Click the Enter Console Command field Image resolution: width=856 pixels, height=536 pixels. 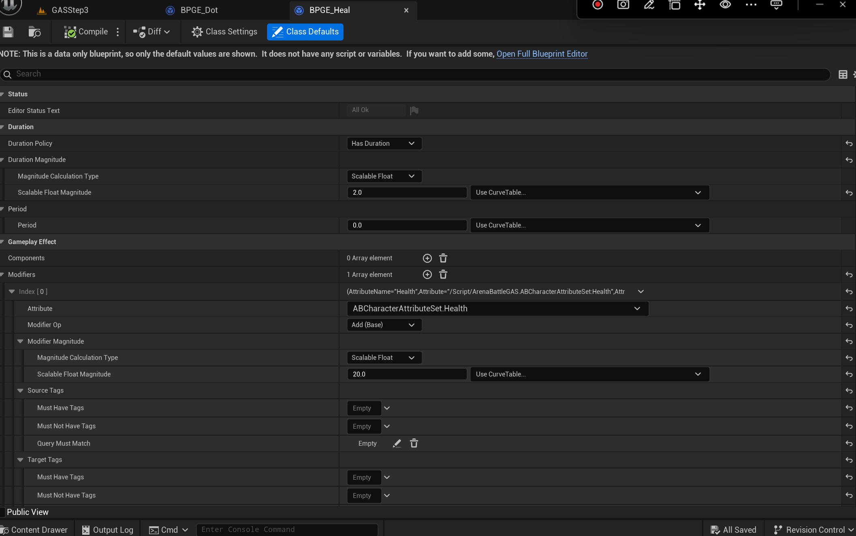point(287,530)
